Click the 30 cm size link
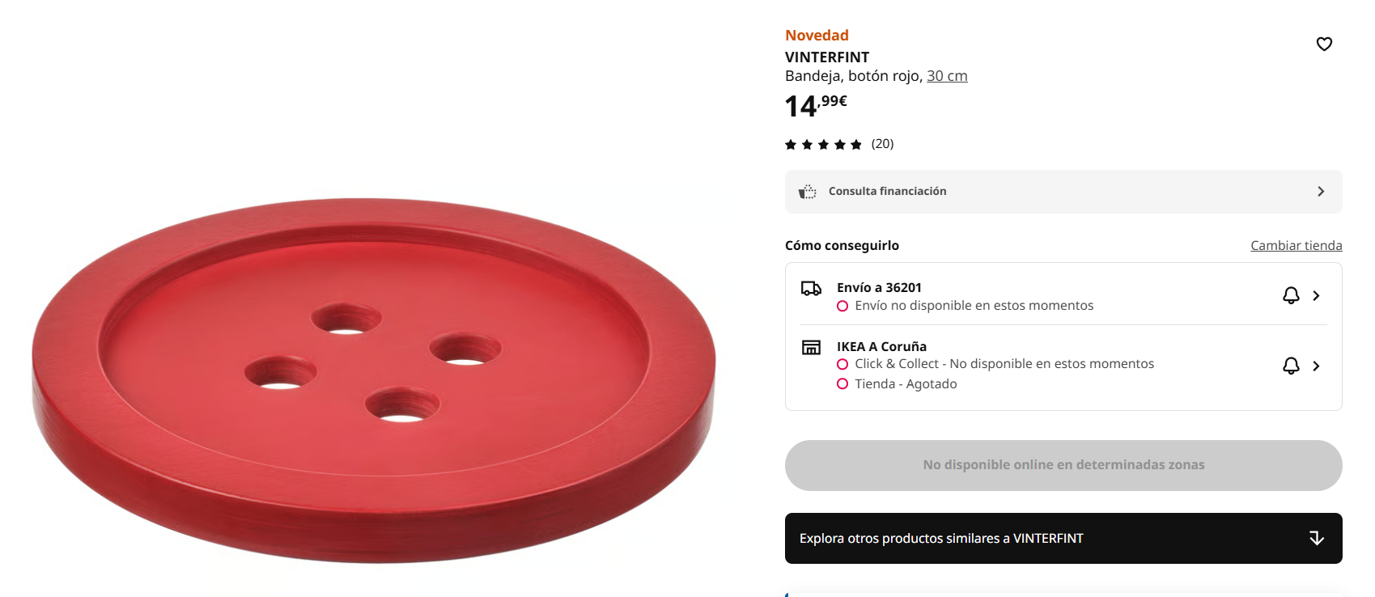 coord(947,76)
